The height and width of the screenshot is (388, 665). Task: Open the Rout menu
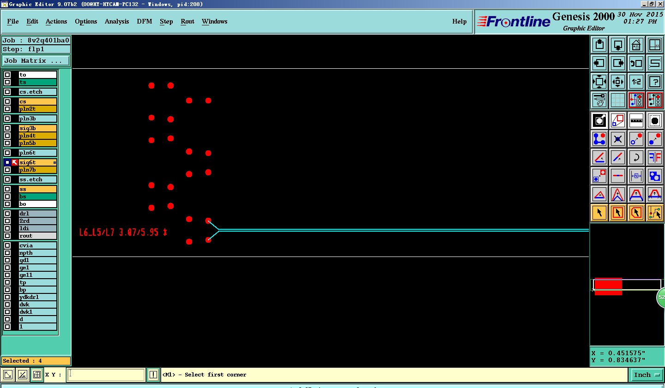click(187, 21)
